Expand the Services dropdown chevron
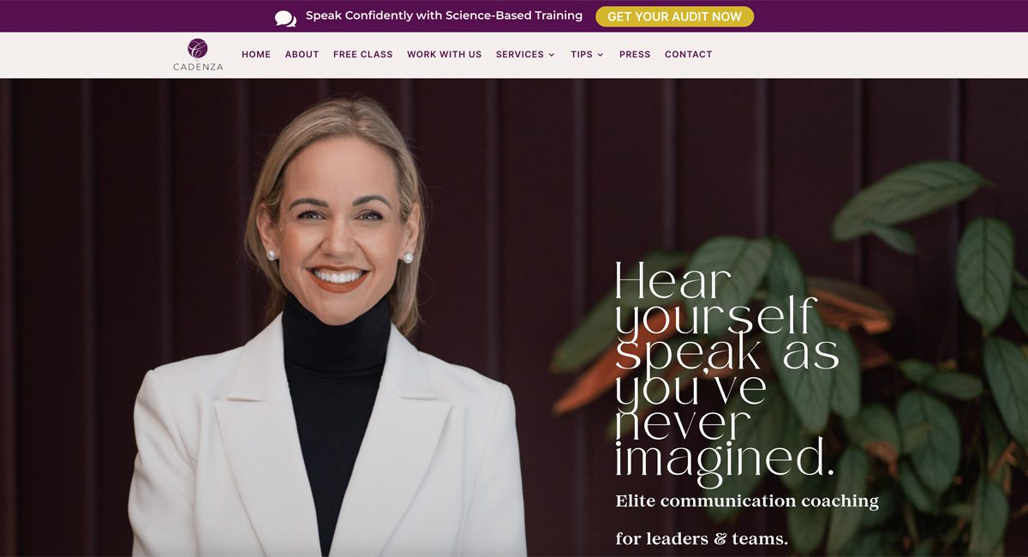Viewport: 1028px width, 557px height. 552,55
